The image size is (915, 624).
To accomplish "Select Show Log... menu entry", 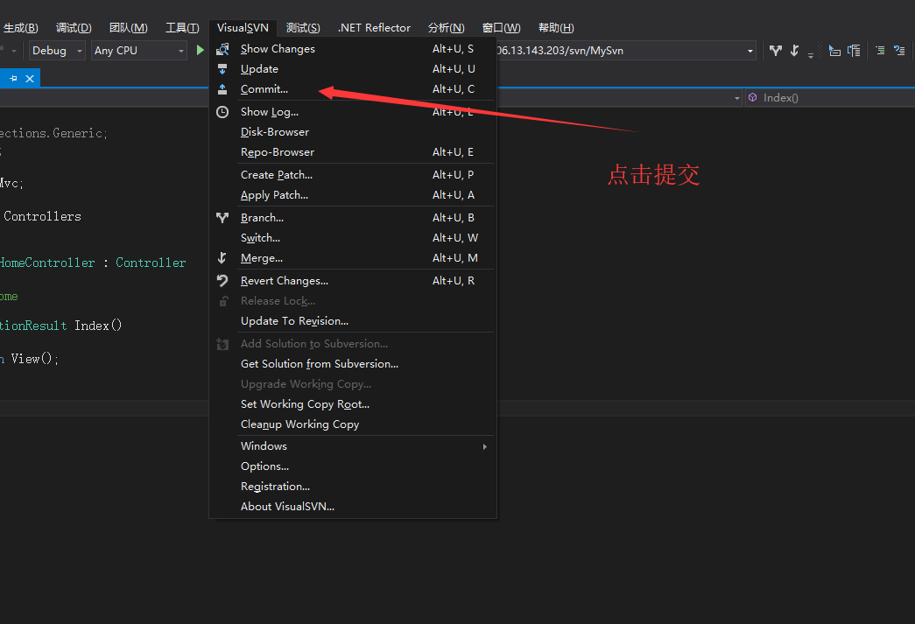I will point(353,112).
